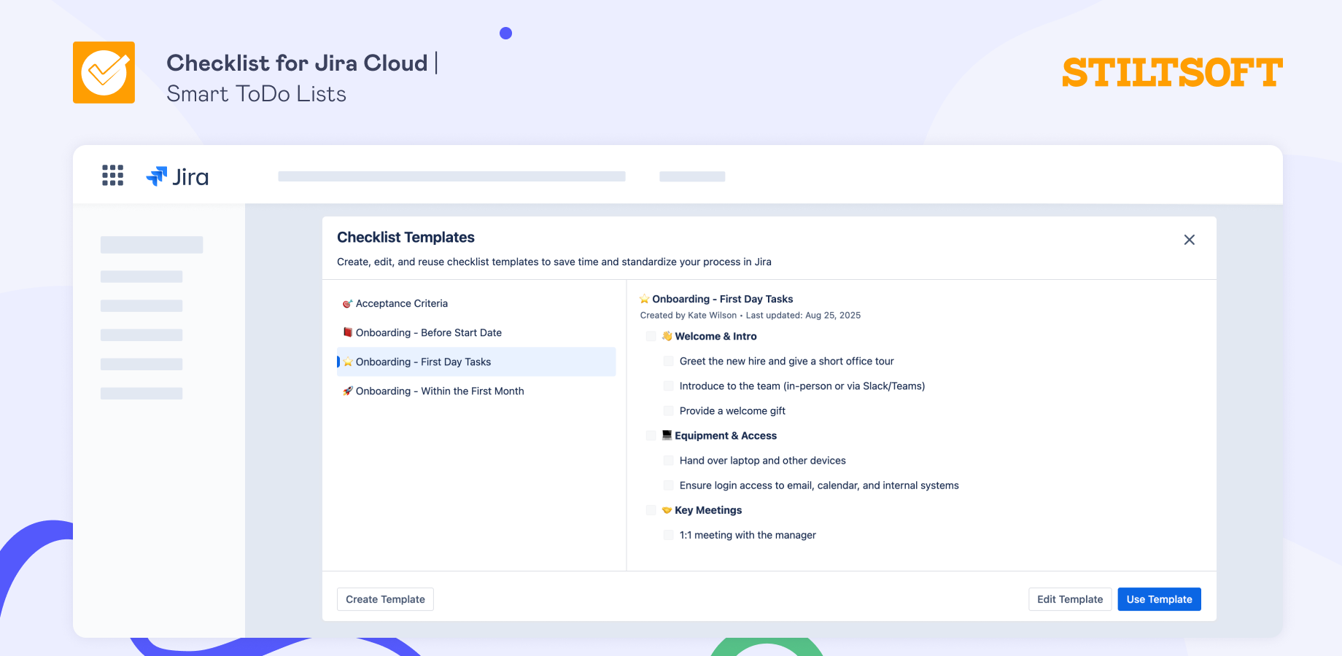The image size is (1342, 656).
Task: Check 'Greet the new hire' item
Action: (x=668, y=361)
